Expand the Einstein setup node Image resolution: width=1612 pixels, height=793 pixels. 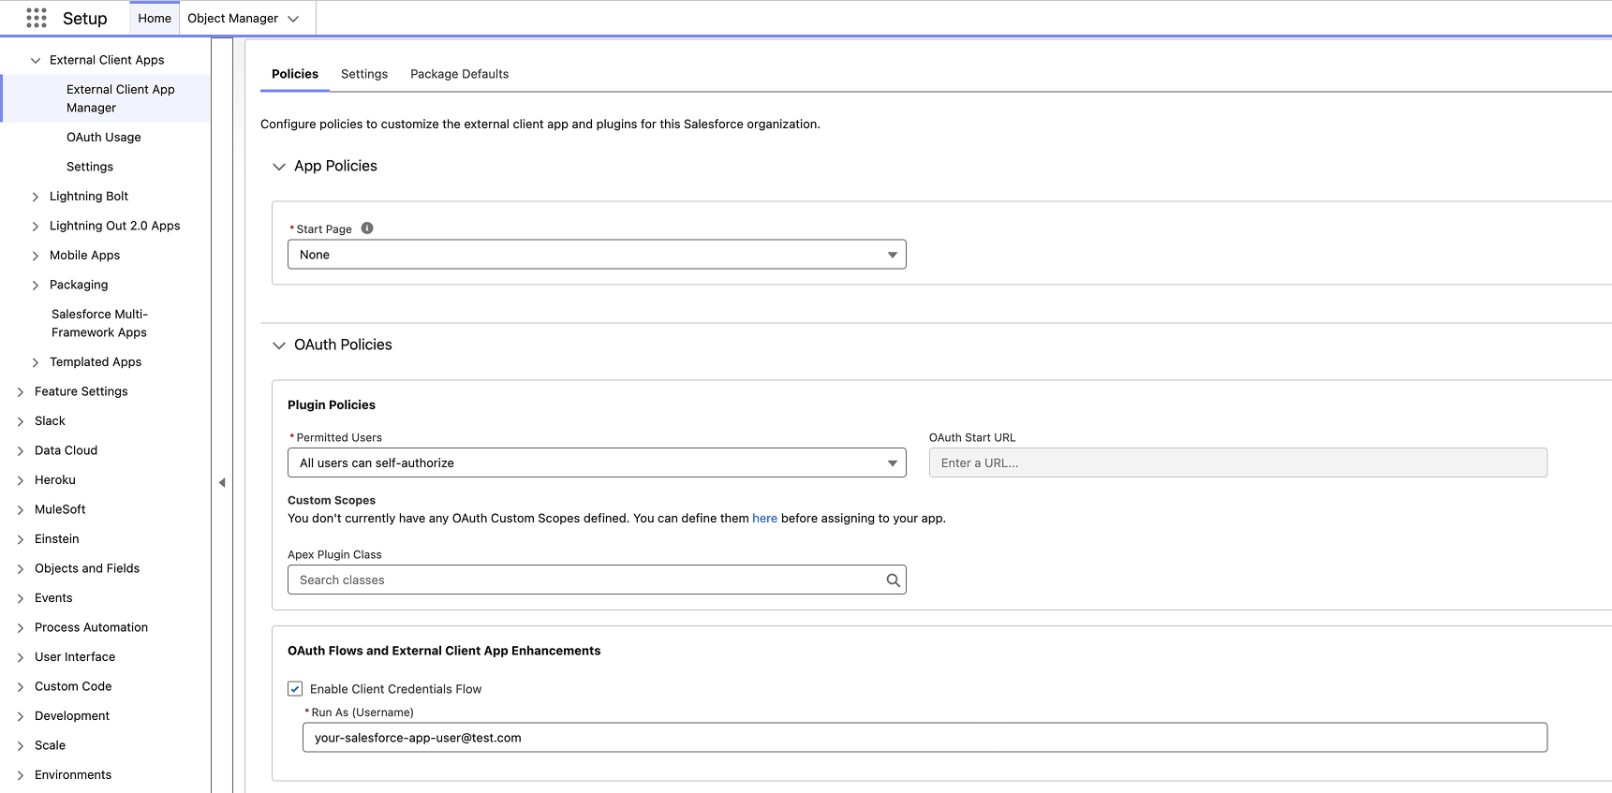[x=21, y=540]
